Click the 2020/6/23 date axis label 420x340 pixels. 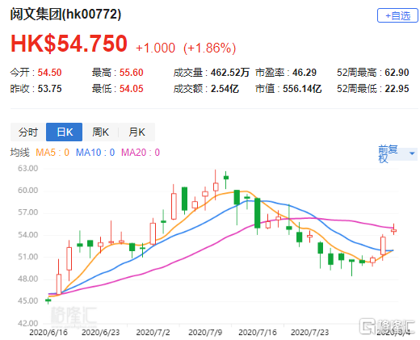pos(101,333)
